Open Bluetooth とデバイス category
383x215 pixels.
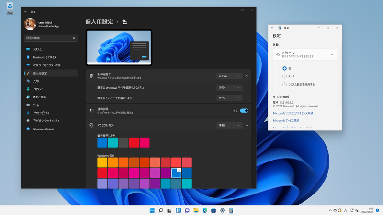tap(51, 57)
